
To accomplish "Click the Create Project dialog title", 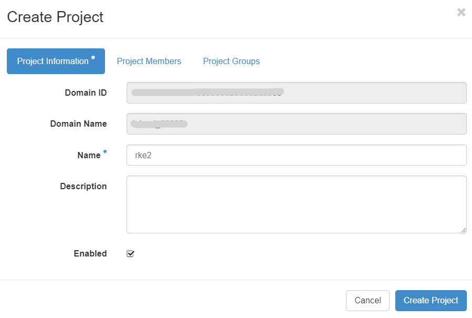I will click(55, 17).
